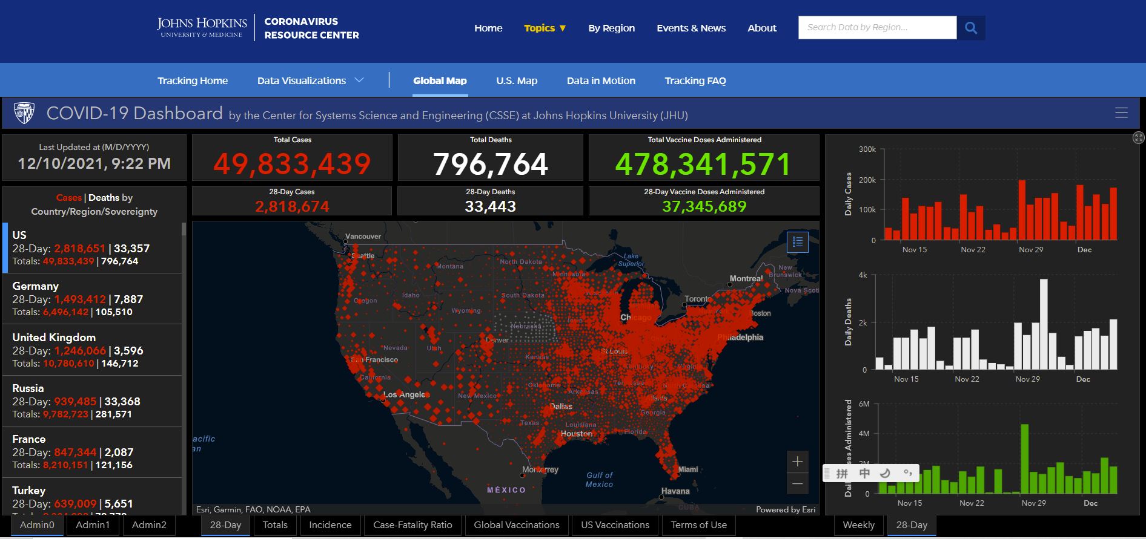Image resolution: width=1146 pixels, height=539 pixels.
Task: Select Turkey in the country list
Action: (x=92, y=497)
